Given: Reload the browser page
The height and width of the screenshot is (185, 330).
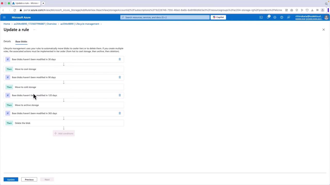Looking at the screenshot, I should (x=15, y=10).
